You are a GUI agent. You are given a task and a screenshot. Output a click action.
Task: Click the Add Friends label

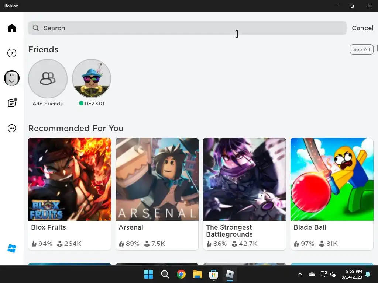tap(48, 104)
